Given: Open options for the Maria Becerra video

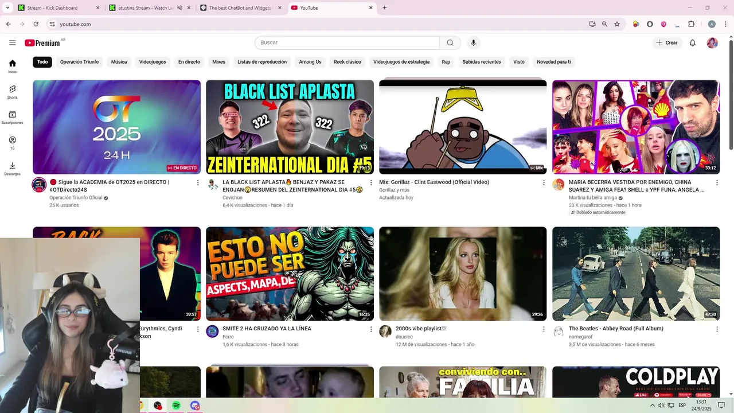Looking at the screenshot, I should (x=717, y=183).
